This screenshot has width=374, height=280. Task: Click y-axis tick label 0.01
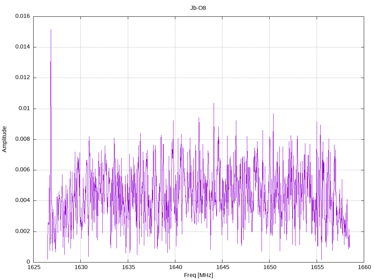[x=24, y=109]
